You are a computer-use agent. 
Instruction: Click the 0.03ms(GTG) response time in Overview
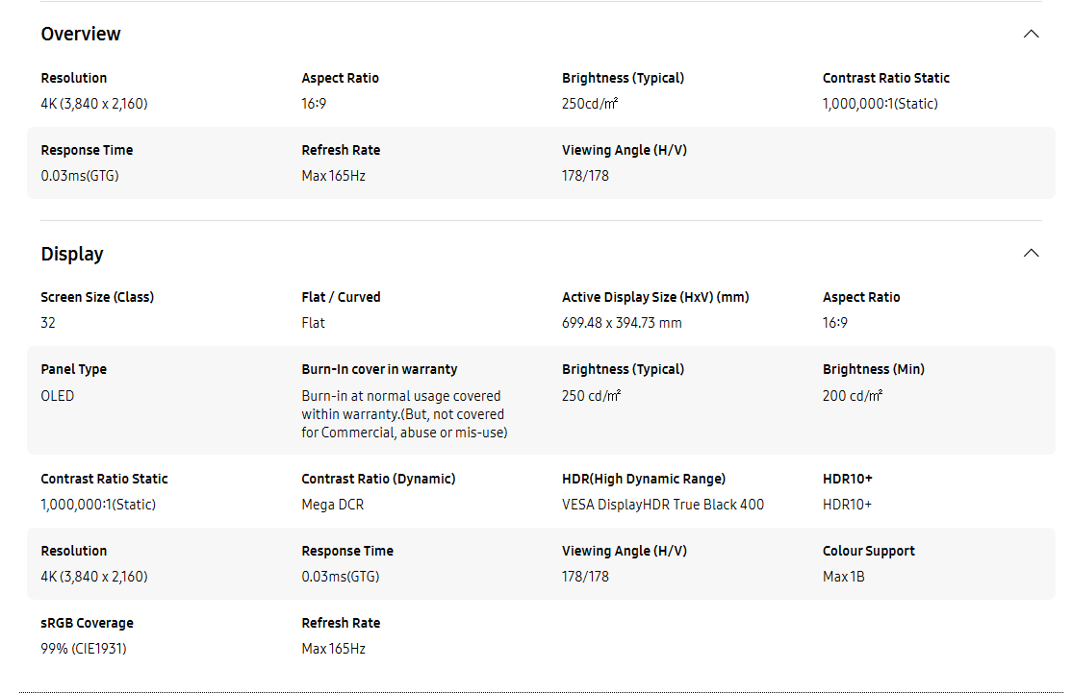coord(80,176)
